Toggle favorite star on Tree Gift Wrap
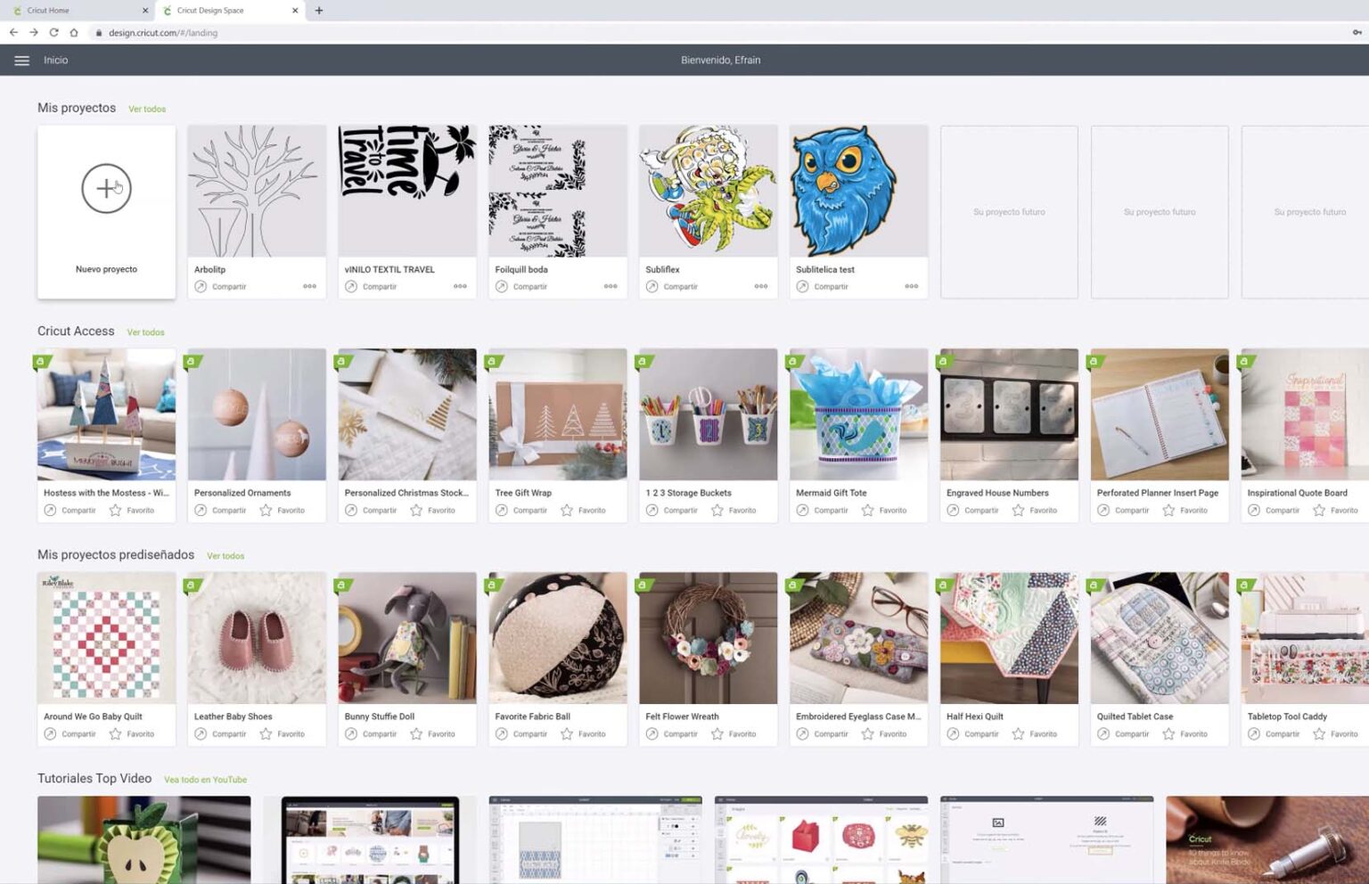Screen dimensions: 1369x884 click(x=567, y=511)
